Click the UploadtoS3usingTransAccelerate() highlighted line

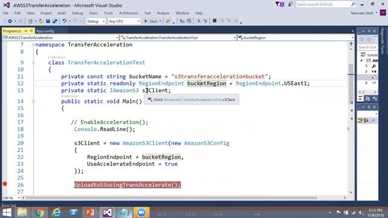[127, 185]
